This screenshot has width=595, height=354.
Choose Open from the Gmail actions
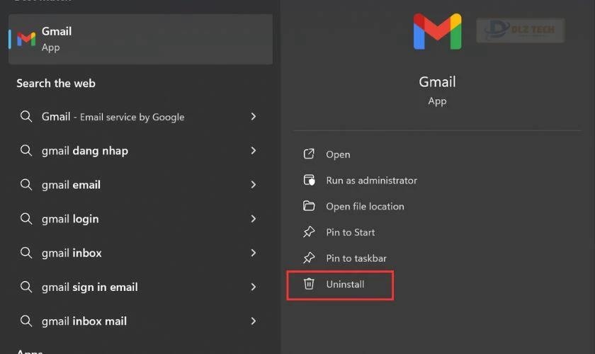pyautogui.click(x=338, y=155)
